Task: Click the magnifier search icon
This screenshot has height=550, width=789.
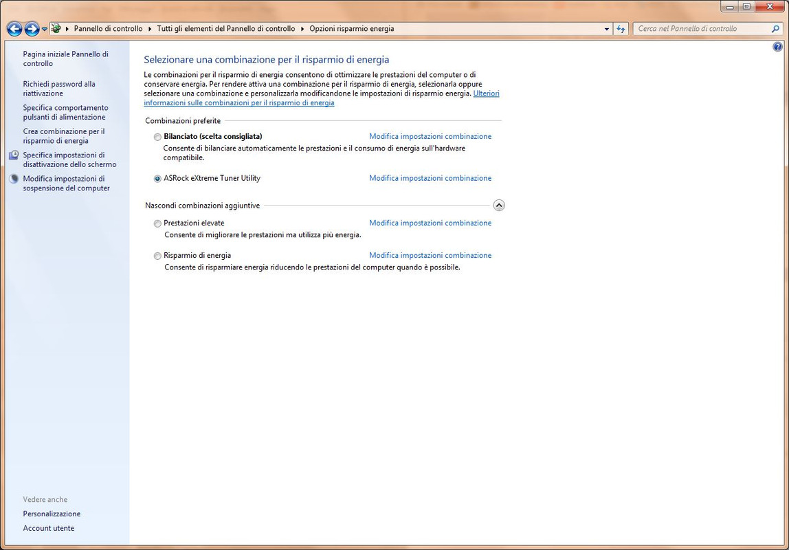Action: coord(775,29)
